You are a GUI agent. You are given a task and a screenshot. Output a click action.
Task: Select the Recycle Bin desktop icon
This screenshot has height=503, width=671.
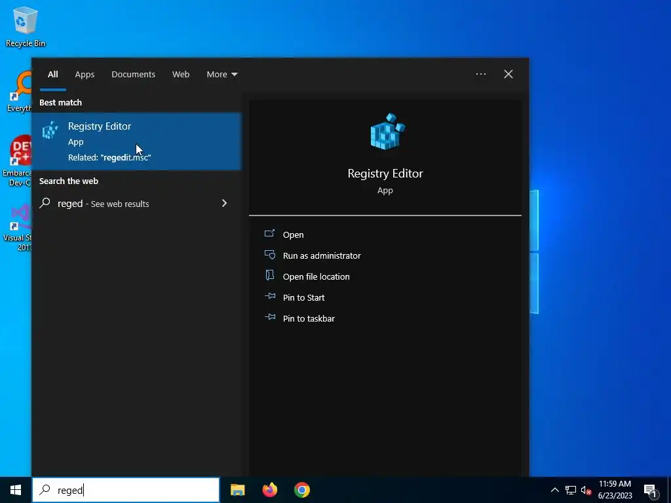click(26, 26)
